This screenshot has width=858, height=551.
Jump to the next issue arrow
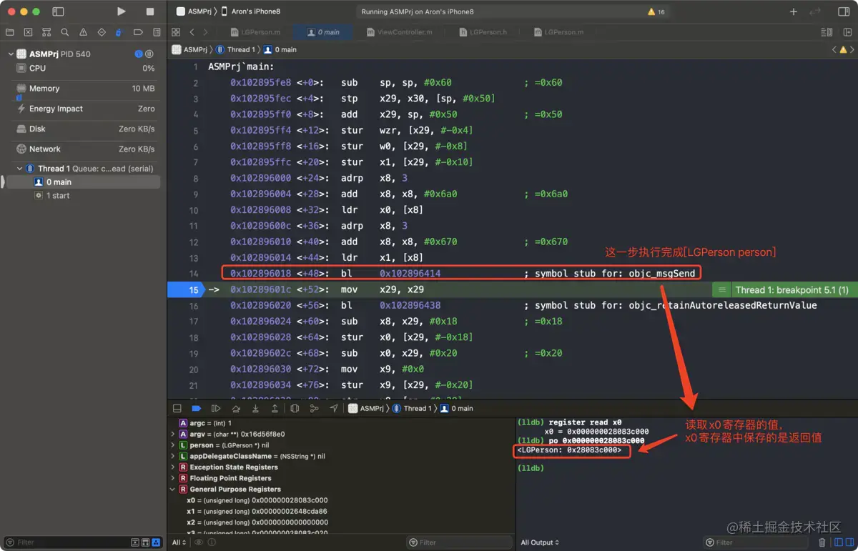852,50
